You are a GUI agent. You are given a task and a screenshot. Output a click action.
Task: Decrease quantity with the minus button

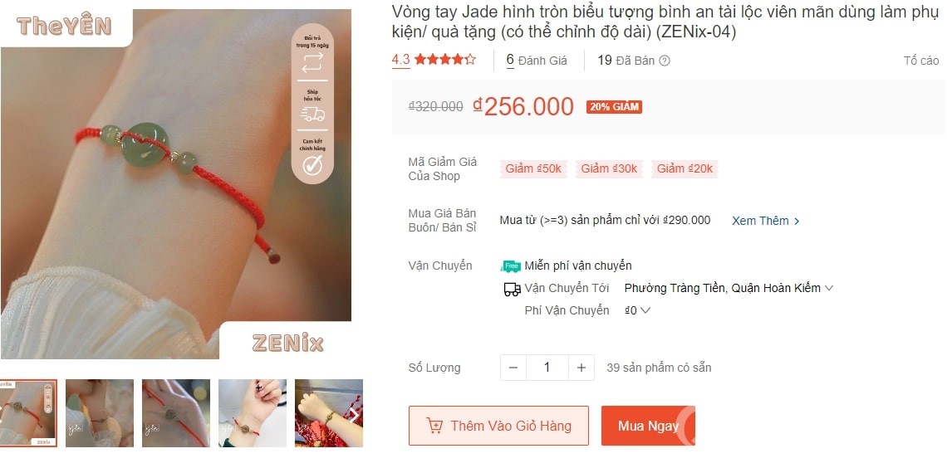(513, 368)
